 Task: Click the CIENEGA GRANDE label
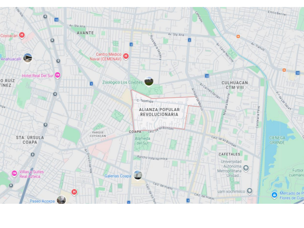tap(277, 140)
